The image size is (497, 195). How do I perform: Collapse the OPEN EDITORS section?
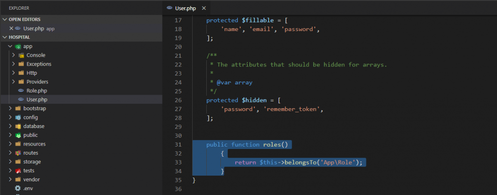(x=5, y=19)
